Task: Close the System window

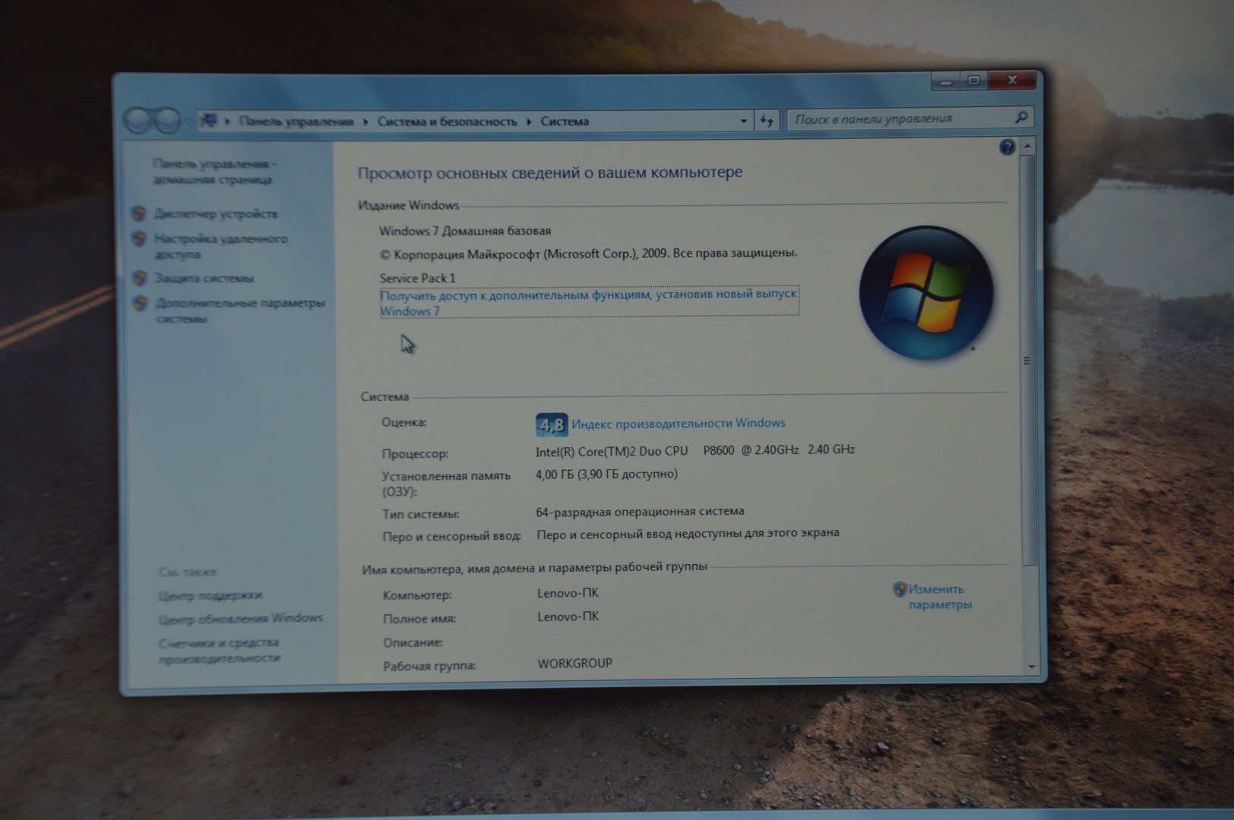Action: pos(1012,79)
